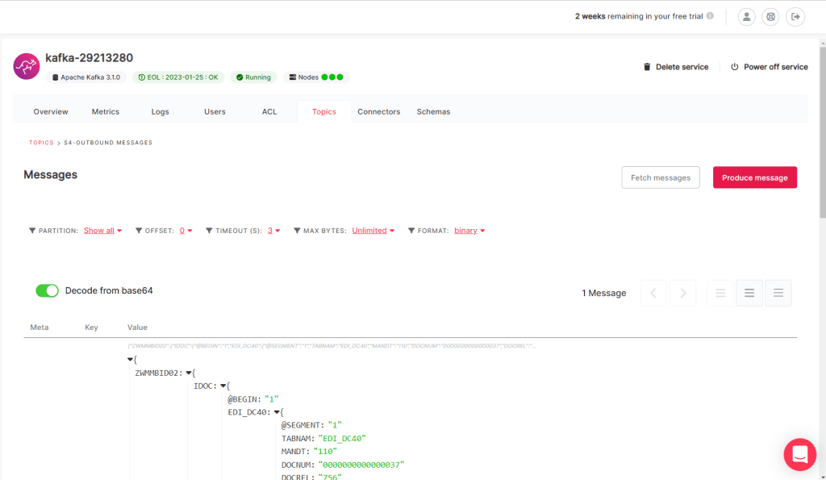Screen dimensions: 826x480
Task: Click the log out icon
Action: (x=796, y=16)
